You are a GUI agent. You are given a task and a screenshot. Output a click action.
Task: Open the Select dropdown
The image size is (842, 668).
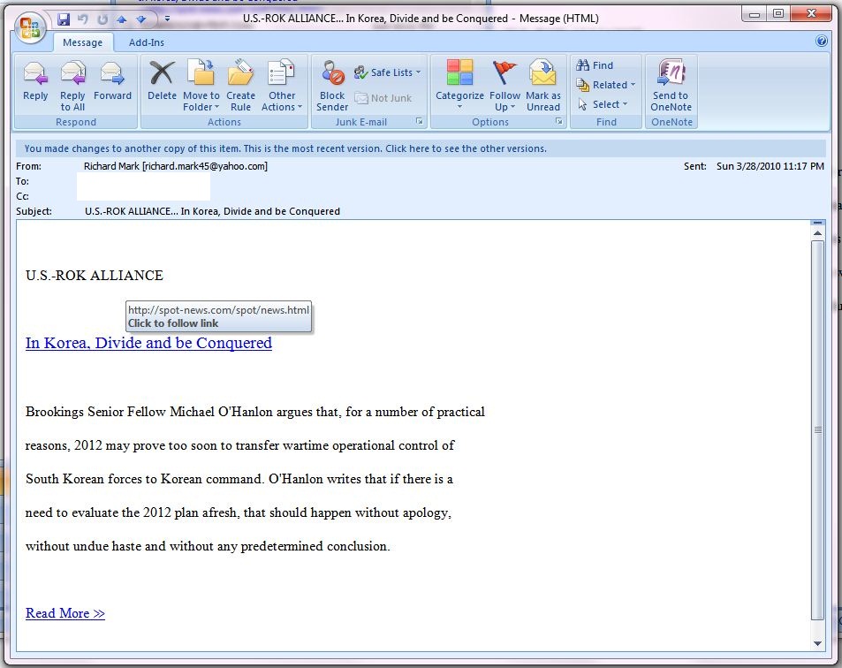pyautogui.click(x=603, y=104)
